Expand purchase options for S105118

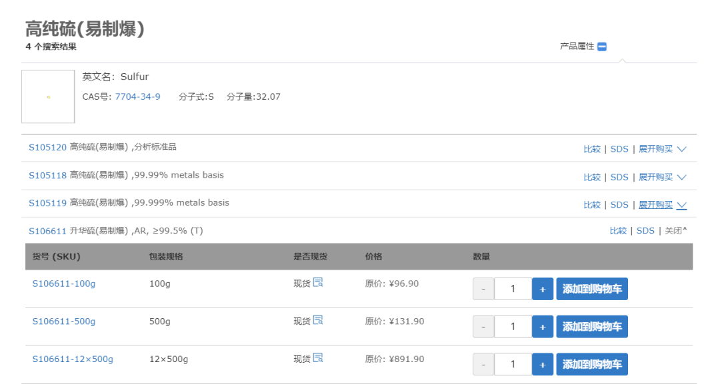tap(662, 177)
